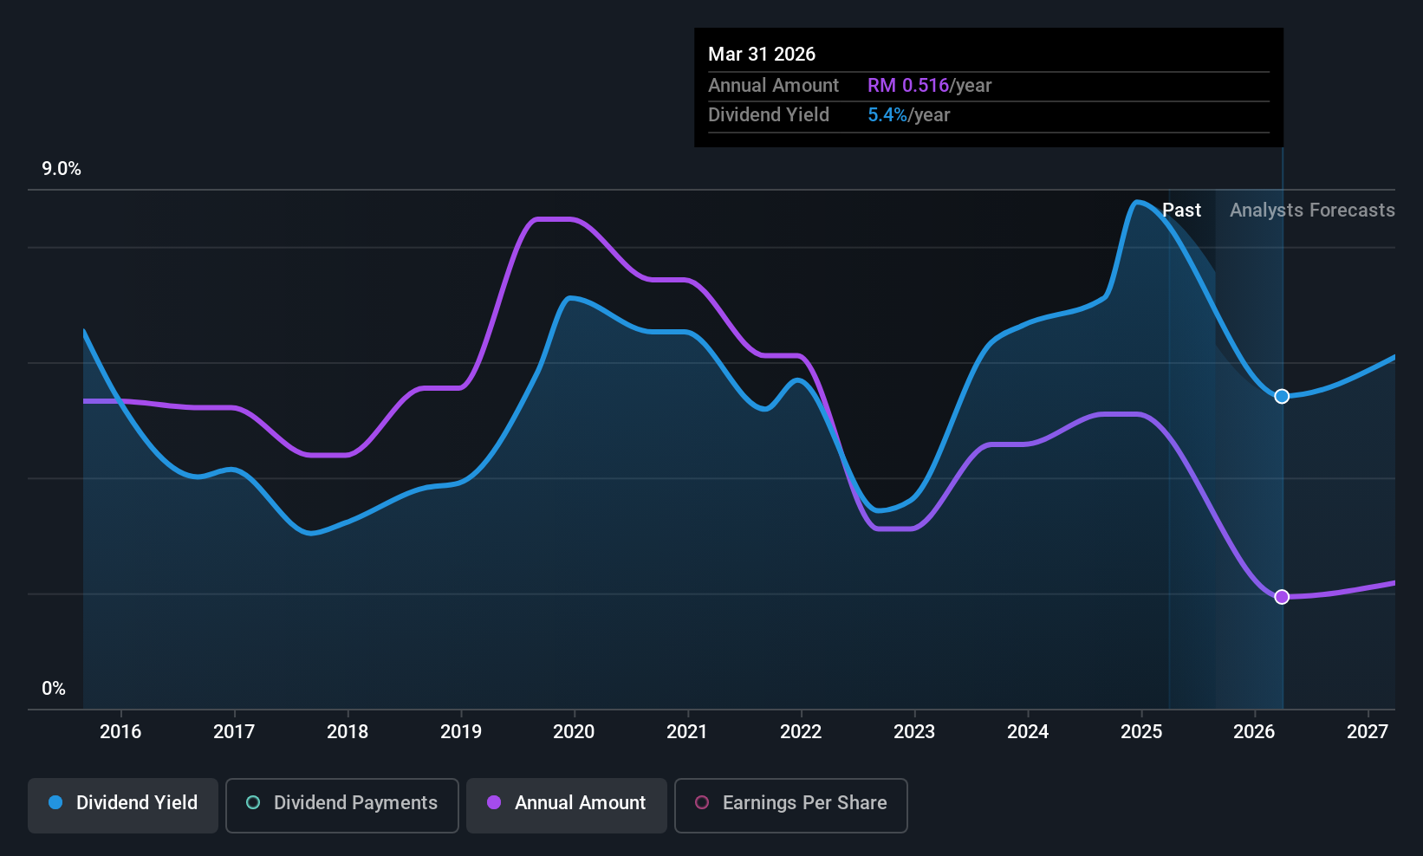
Task: Click the purple Annual Amount data point marker
Action: (1282, 597)
